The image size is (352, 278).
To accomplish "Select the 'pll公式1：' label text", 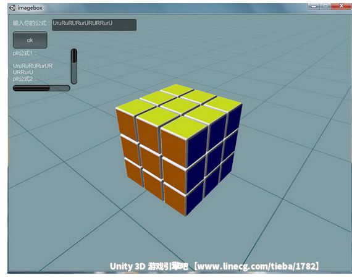I will pos(25,54).
